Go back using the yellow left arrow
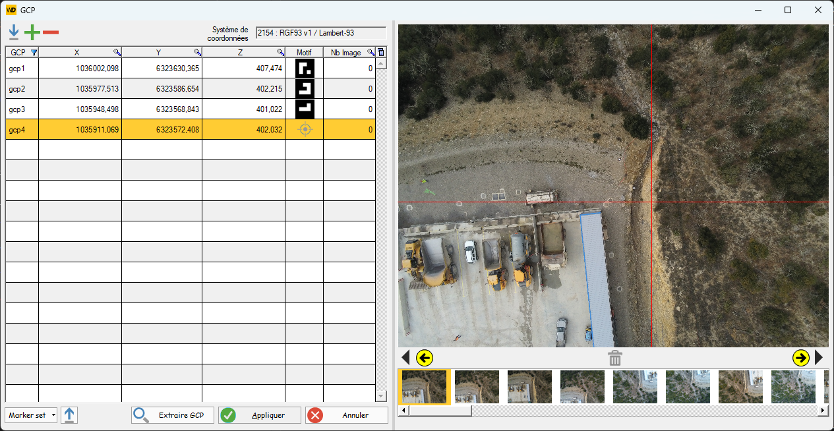Viewport: 834px width, 431px height. [425, 357]
